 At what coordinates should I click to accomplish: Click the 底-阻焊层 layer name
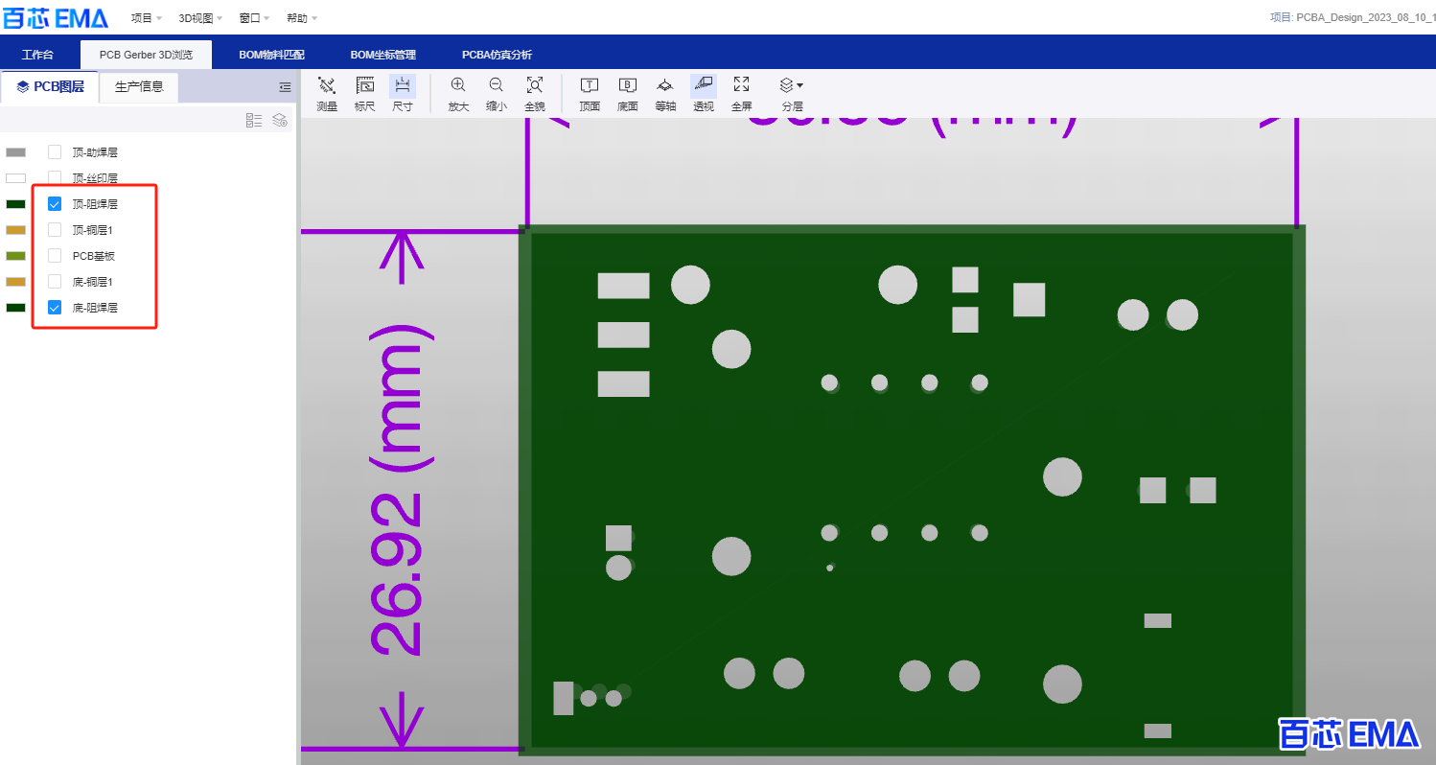point(95,308)
